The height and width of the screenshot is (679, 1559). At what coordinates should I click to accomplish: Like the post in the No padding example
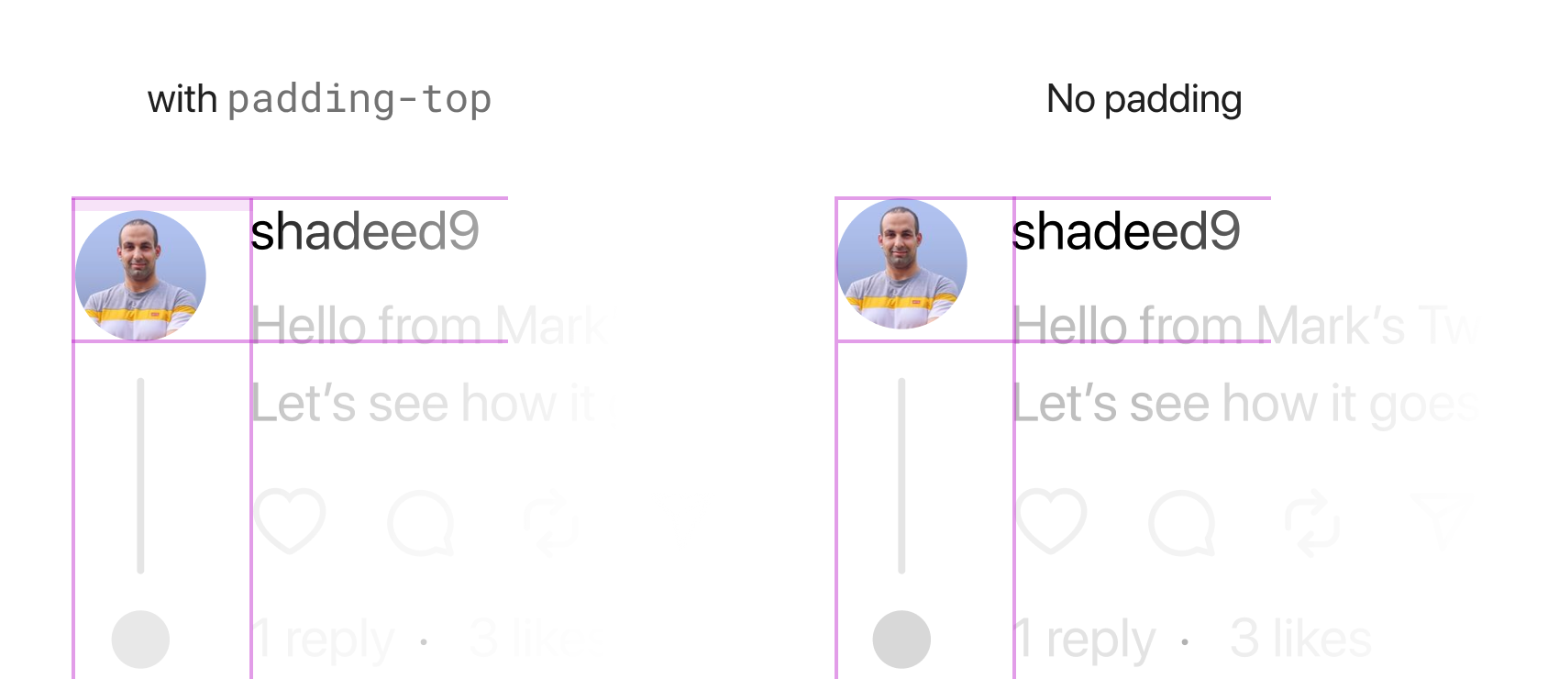click(1051, 521)
